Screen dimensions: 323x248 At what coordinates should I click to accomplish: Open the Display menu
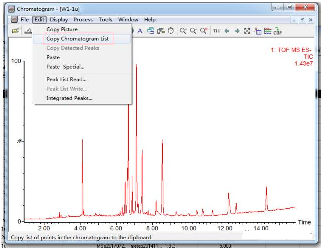tap(59, 20)
